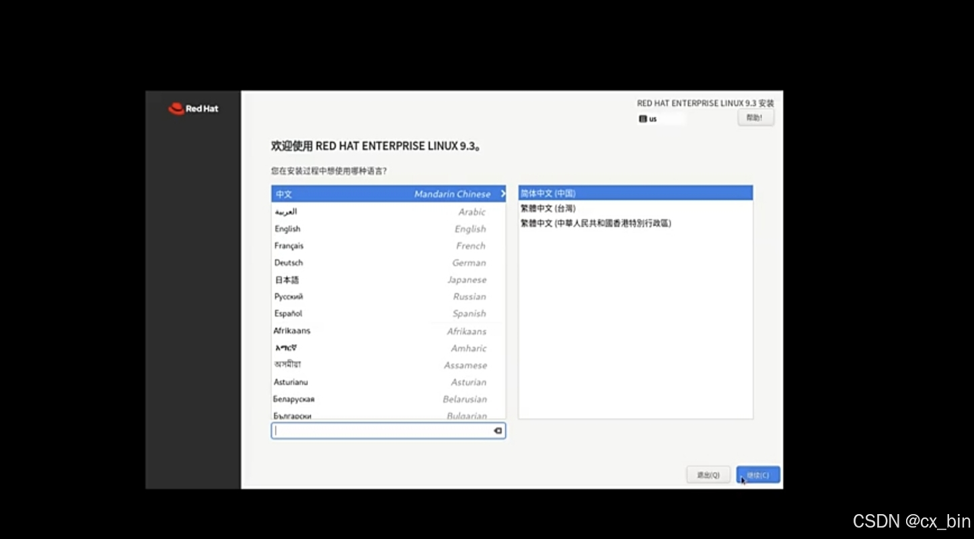Select Assamese language row
The image size is (974, 539).
[x=389, y=365]
